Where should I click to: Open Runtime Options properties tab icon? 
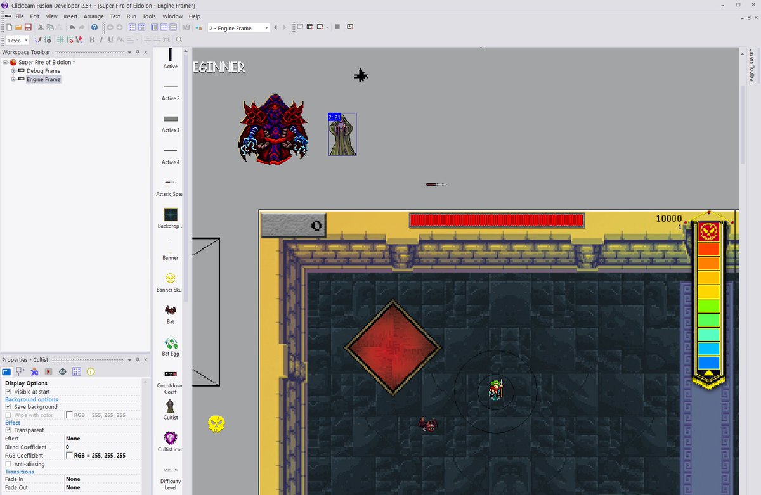[48, 371]
